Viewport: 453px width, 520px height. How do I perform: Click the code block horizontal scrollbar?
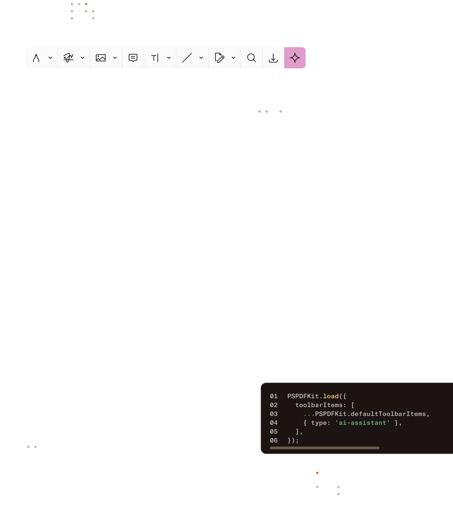pos(324,448)
